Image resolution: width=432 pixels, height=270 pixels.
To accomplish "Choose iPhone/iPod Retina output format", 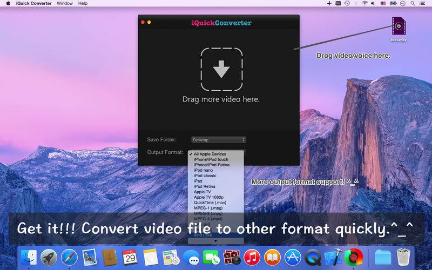I will point(215,165).
